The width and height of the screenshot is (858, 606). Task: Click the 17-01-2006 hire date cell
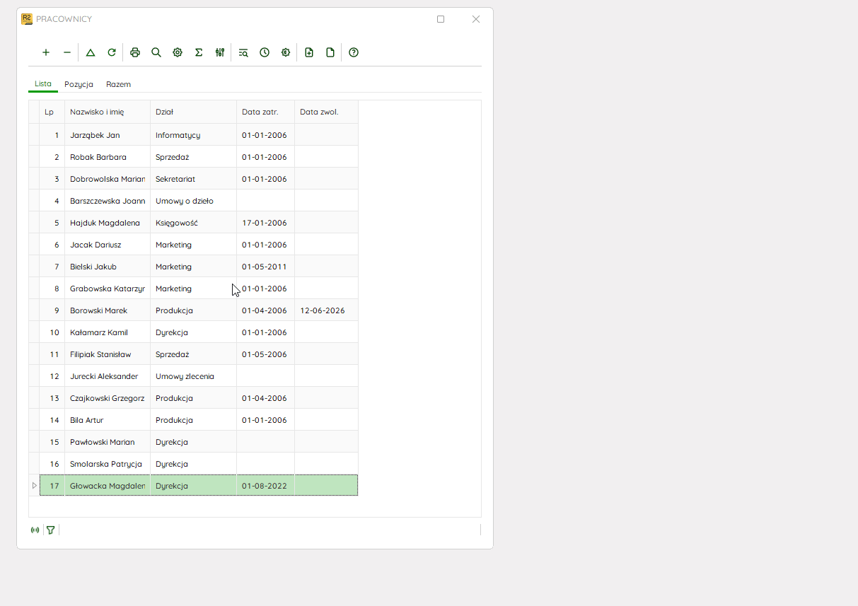[266, 223]
